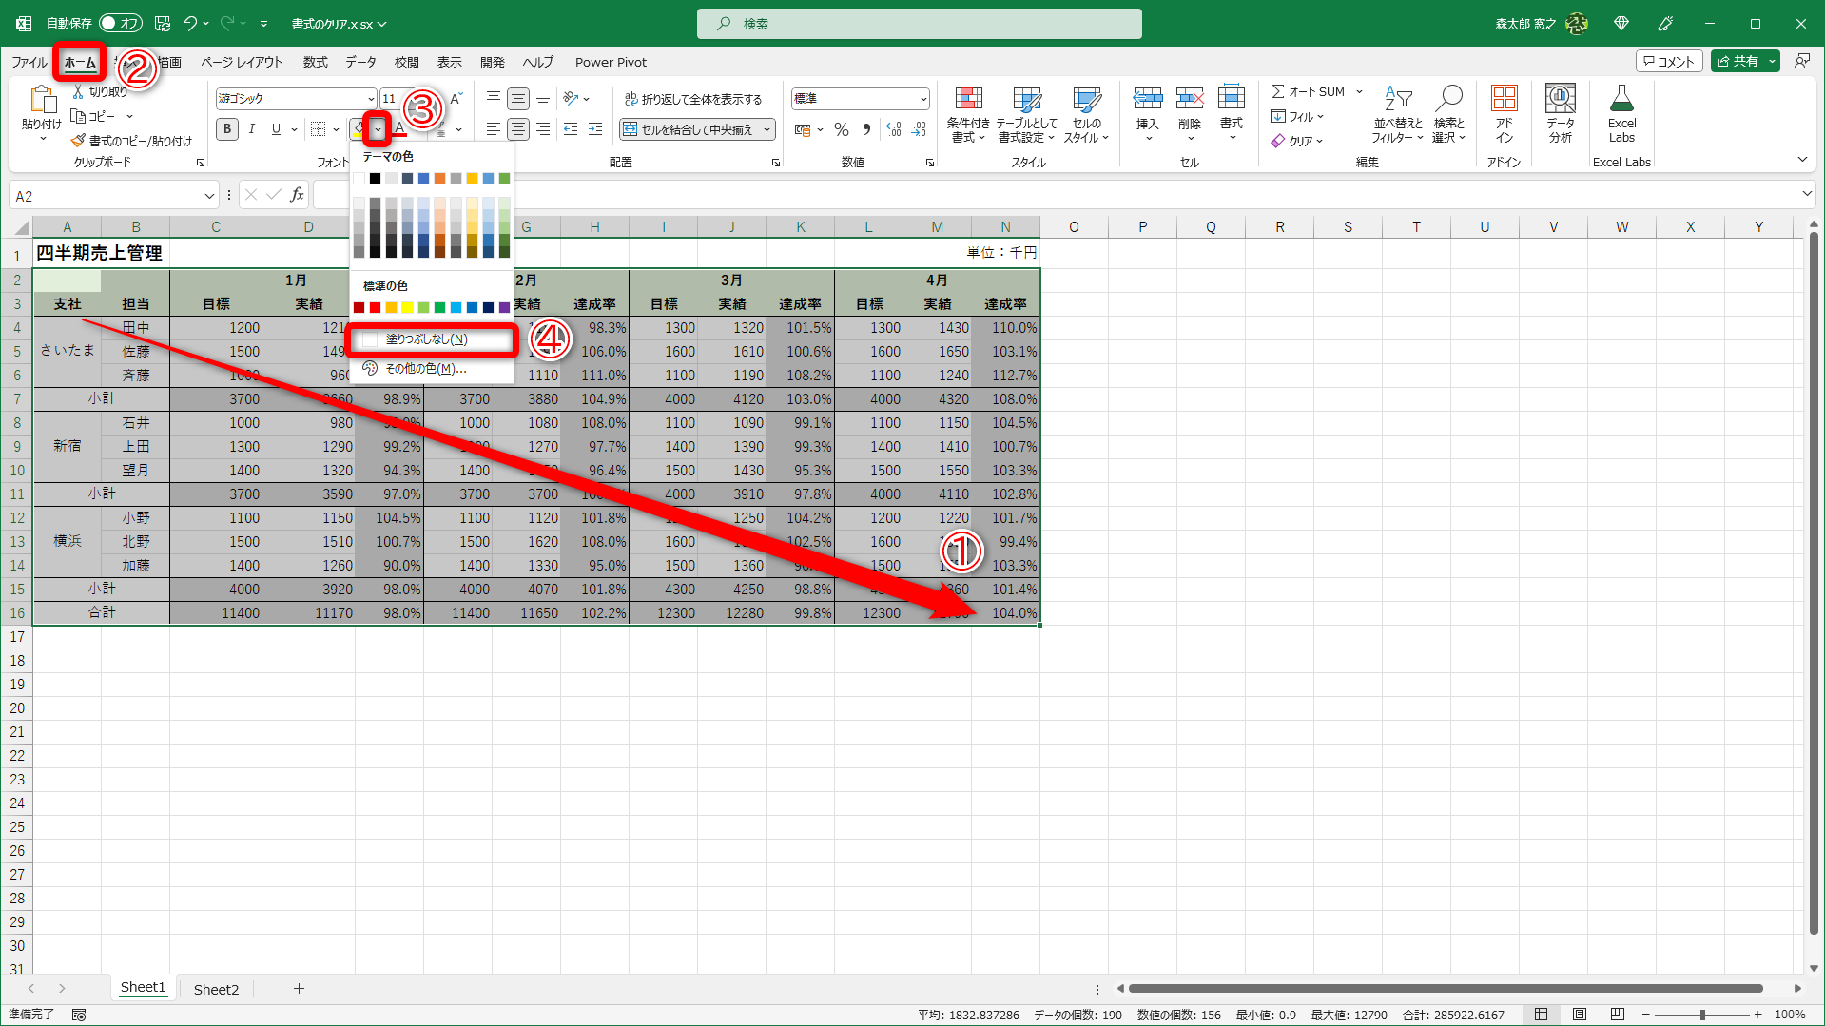Select No Fill (塗りつぶしなし) option
This screenshot has height=1026, width=1825.
[432, 339]
